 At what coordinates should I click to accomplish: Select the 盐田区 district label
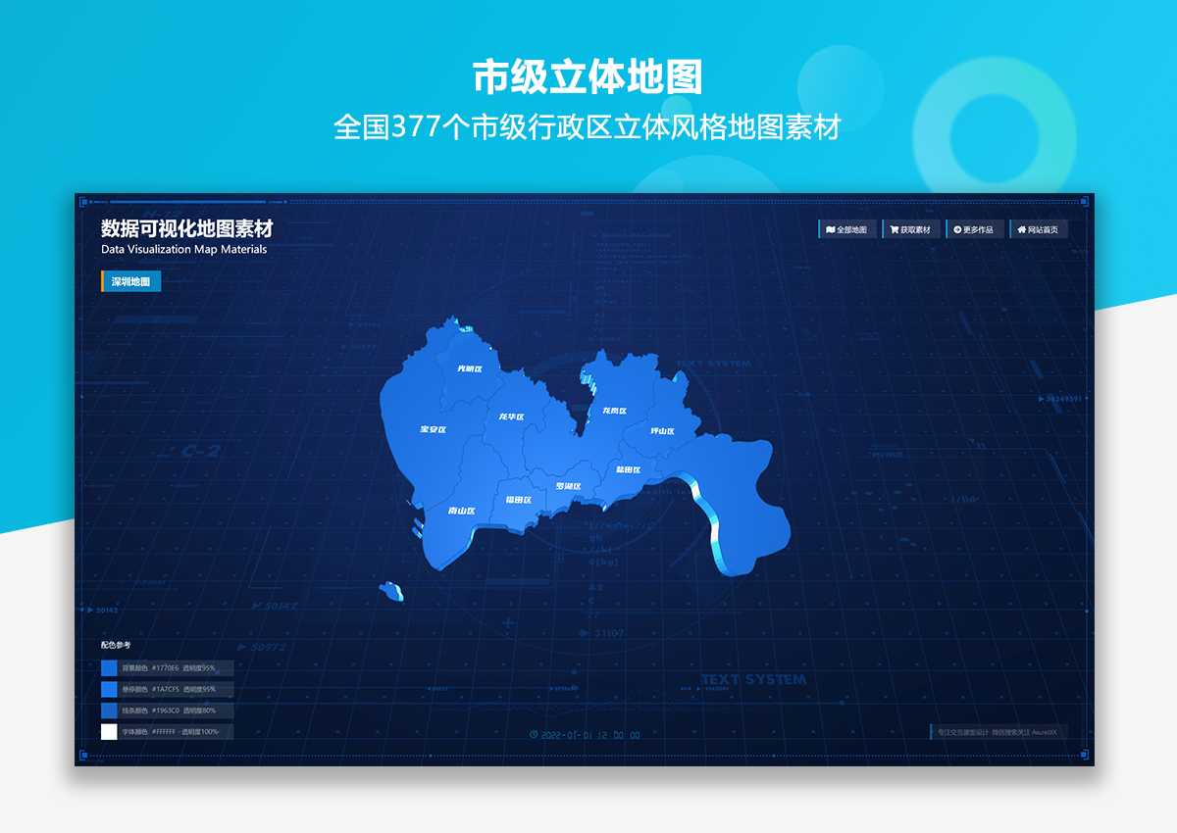coord(628,470)
